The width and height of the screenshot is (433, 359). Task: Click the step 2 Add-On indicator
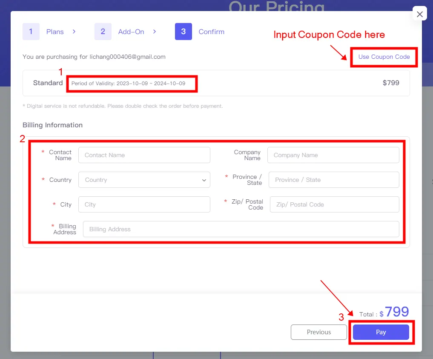[123, 32]
